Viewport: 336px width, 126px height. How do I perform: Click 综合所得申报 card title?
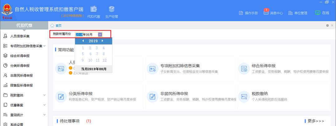point(264,65)
